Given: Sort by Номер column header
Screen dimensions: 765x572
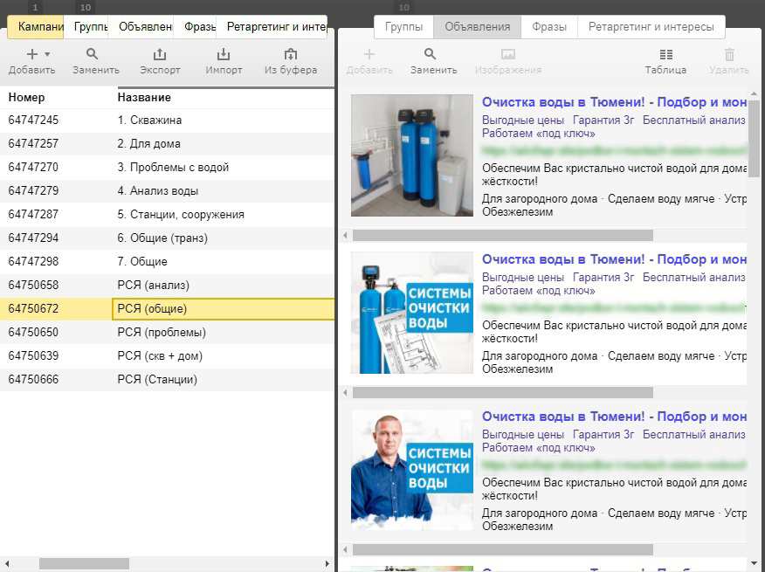Looking at the screenshot, I should (26, 98).
